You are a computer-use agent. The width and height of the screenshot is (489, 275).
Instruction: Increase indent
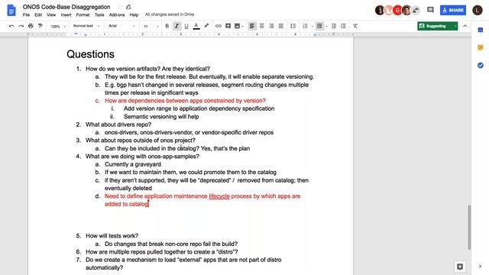point(343,26)
